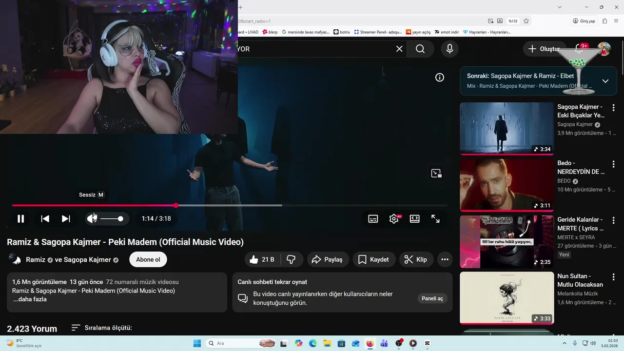Open new browser tab with plus
Screen dimensions: 624x351
(x=240, y=7)
